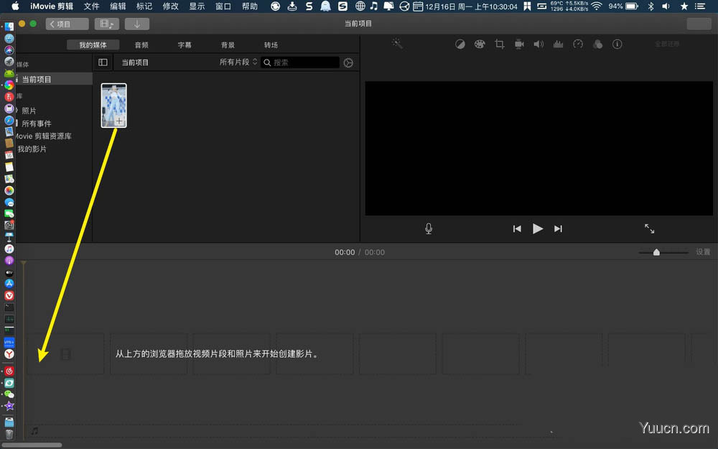The height and width of the screenshot is (449, 718).
Task: Switch to the 我的媒体 tab
Action: pyautogui.click(x=93, y=45)
